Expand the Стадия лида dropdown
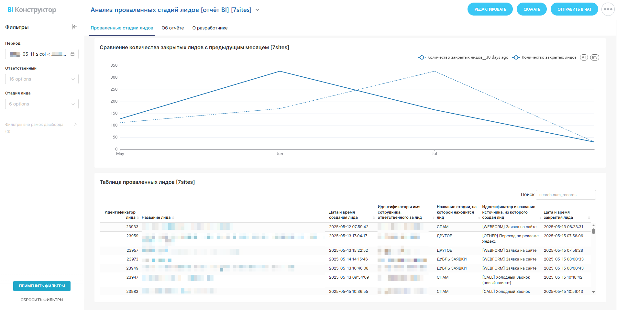The height and width of the screenshot is (310, 617). [x=42, y=104]
